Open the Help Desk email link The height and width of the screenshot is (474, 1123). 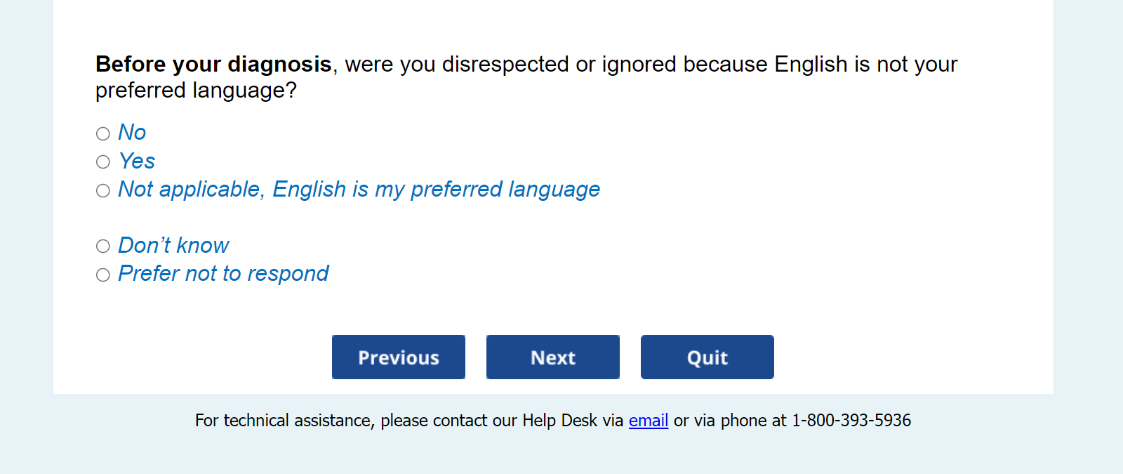[648, 421]
